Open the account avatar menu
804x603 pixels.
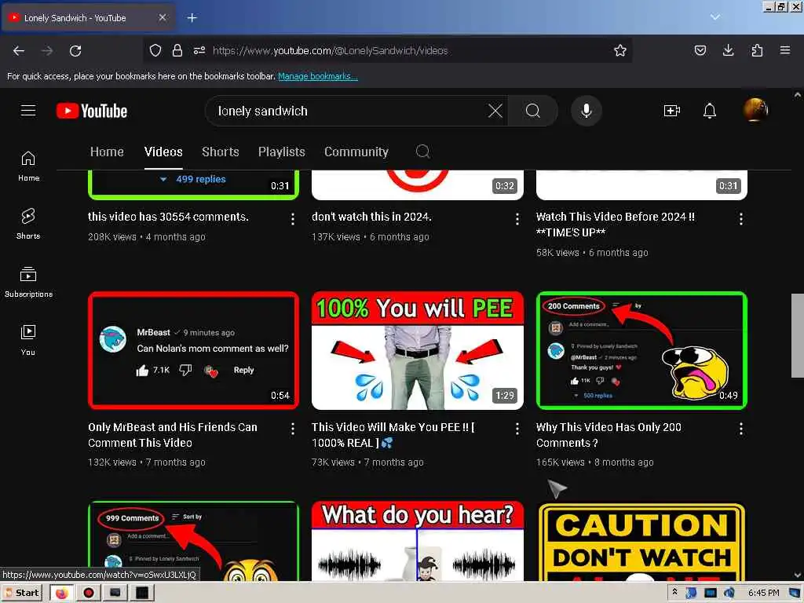point(755,110)
